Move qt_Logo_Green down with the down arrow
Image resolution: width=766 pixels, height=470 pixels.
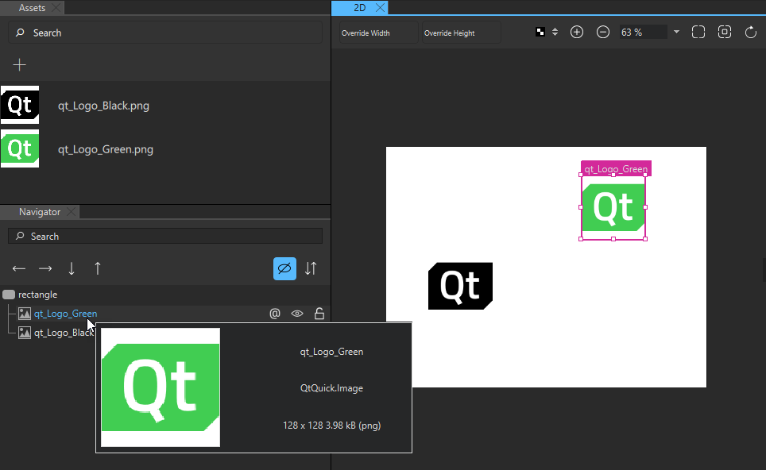click(72, 268)
